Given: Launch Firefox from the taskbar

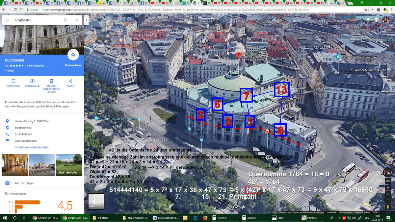Looking at the screenshot, I should tap(205, 218).
